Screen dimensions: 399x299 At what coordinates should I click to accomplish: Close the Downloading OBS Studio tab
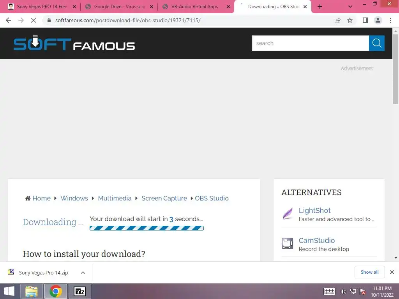(x=305, y=7)
